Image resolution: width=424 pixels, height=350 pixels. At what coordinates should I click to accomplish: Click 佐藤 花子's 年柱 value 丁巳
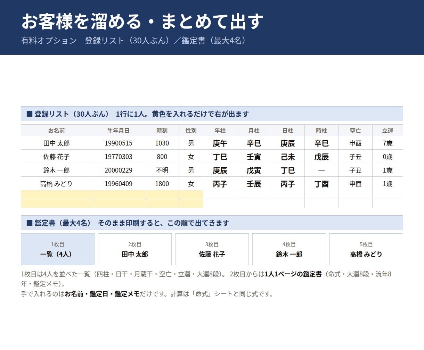[x=220, y=157]
